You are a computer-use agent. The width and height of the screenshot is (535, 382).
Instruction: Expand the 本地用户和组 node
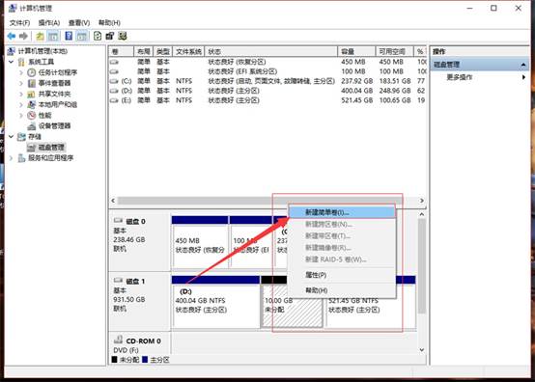21,104
